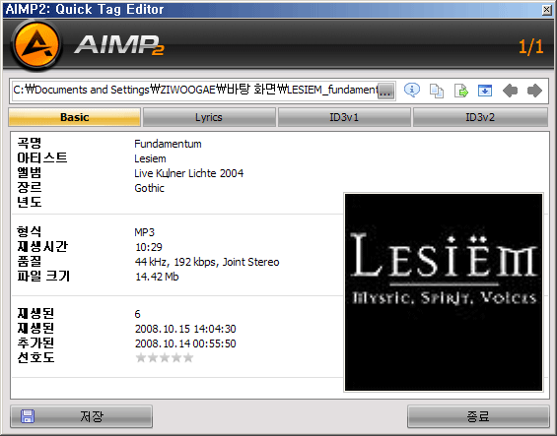Click the copy tags icon
Image resolution: width=557 pixels, height=436 pixels.
(x=437, y=91)
